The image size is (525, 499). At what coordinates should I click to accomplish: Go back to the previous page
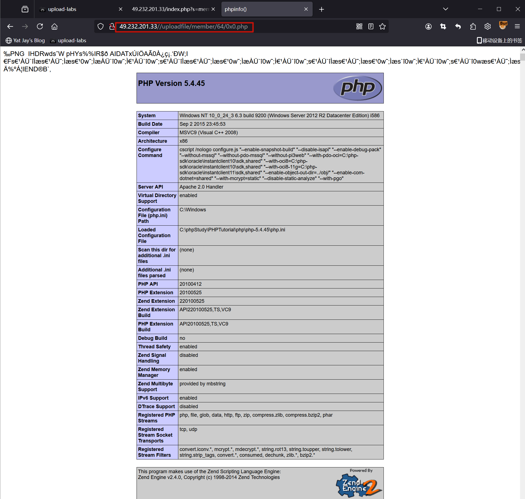click(10, 27)
